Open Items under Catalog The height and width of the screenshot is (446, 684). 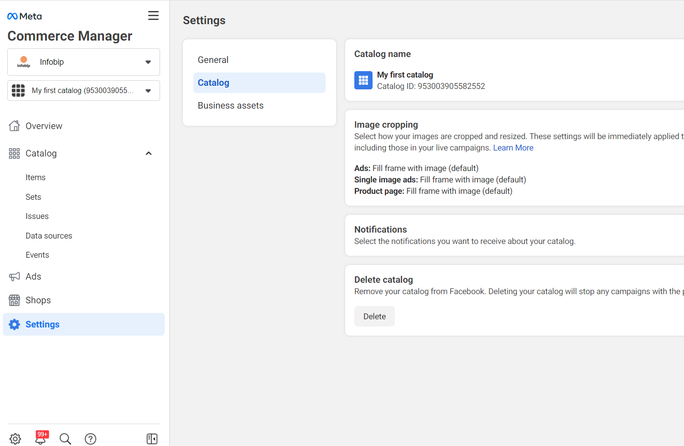36,177
